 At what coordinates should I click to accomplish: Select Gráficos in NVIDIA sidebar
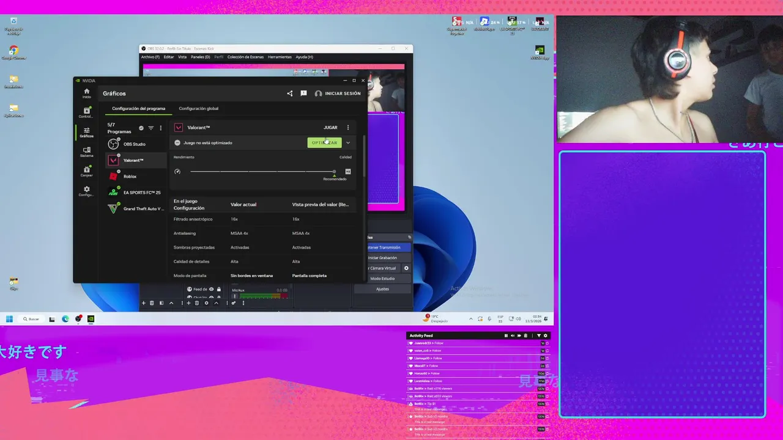(x=86, y=132)
